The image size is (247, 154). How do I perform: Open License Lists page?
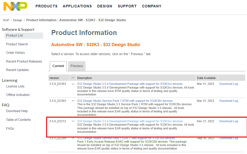click(15, 86)
